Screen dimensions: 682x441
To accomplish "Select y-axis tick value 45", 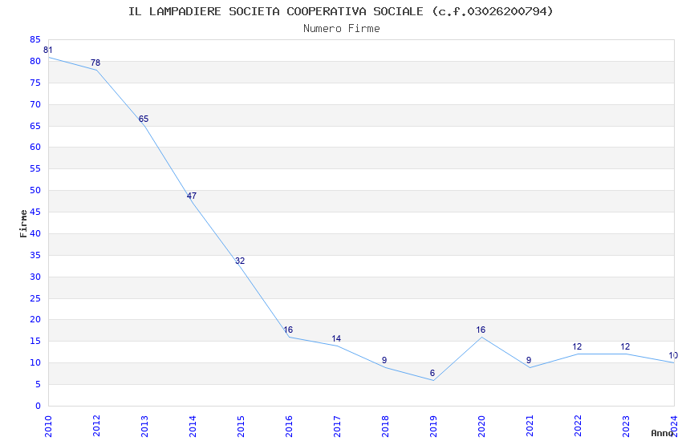I will click(35, 212).
